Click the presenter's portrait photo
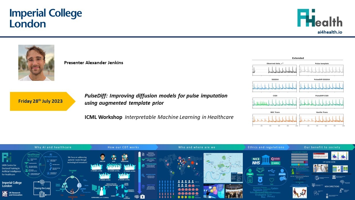Viewport: 355px width, 200px height. [x=36, y=63]
